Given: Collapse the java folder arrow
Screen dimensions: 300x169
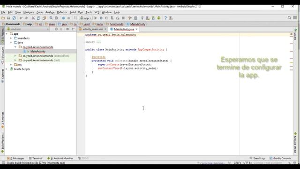Looking at the screenshot, I should pyautogui.click(x=11, y=43).
